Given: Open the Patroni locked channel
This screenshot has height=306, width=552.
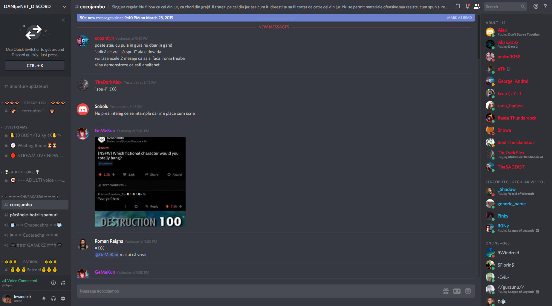Looking at the screenshot, I should pos(35,270).
